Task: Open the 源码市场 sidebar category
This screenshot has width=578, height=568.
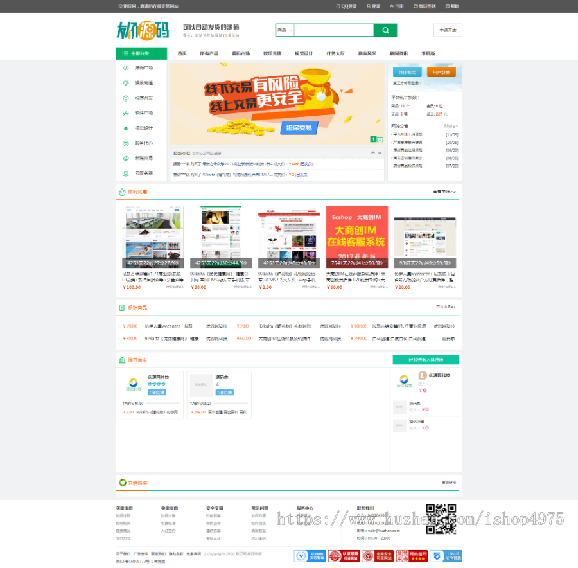Action: click(x=143, y=67)
